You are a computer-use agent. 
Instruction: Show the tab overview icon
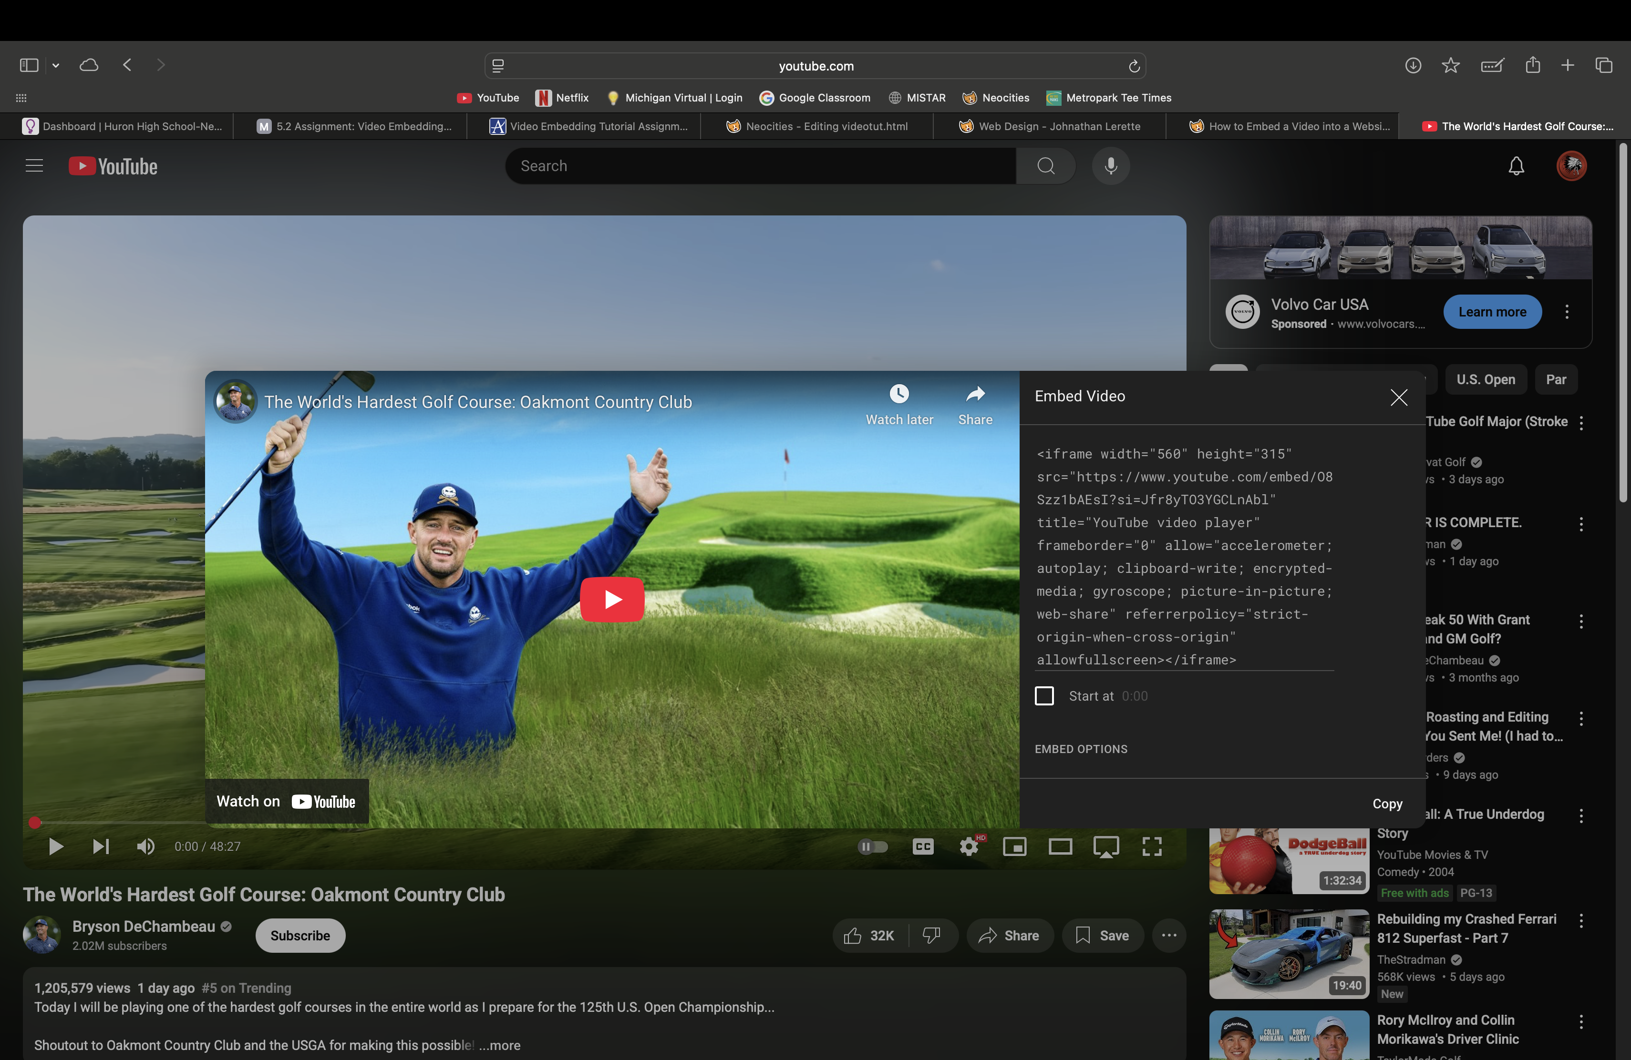pyautogui.click(x=1604, y=65)
